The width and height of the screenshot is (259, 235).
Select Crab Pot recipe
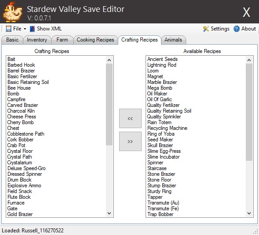coord(16,145)
